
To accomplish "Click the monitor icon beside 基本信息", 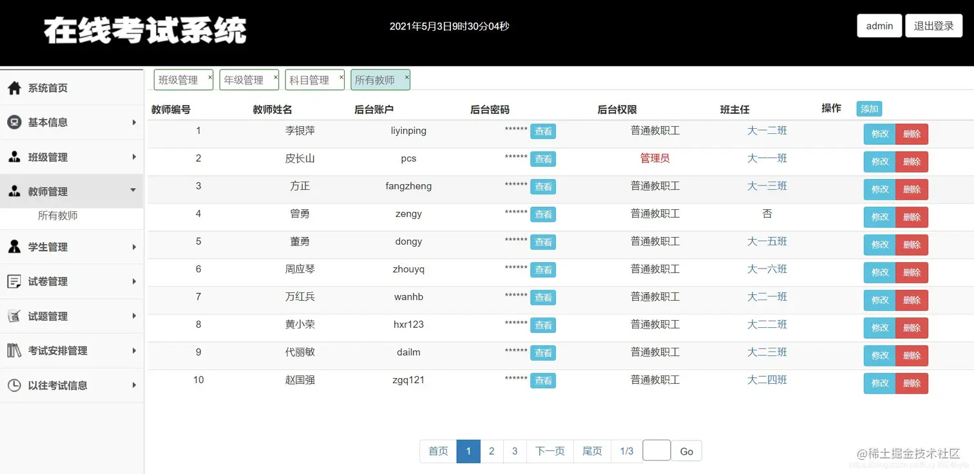I will 14,122.
